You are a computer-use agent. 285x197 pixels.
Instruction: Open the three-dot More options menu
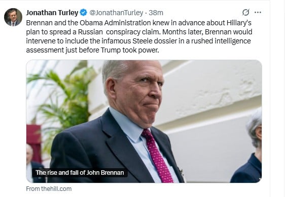tap(258, 13)
